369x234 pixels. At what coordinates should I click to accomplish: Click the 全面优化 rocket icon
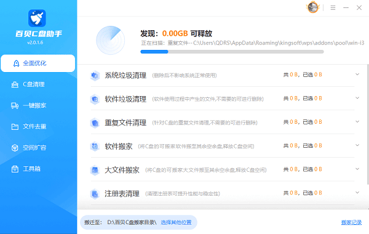pyautogui.click(x=16, y=63)
